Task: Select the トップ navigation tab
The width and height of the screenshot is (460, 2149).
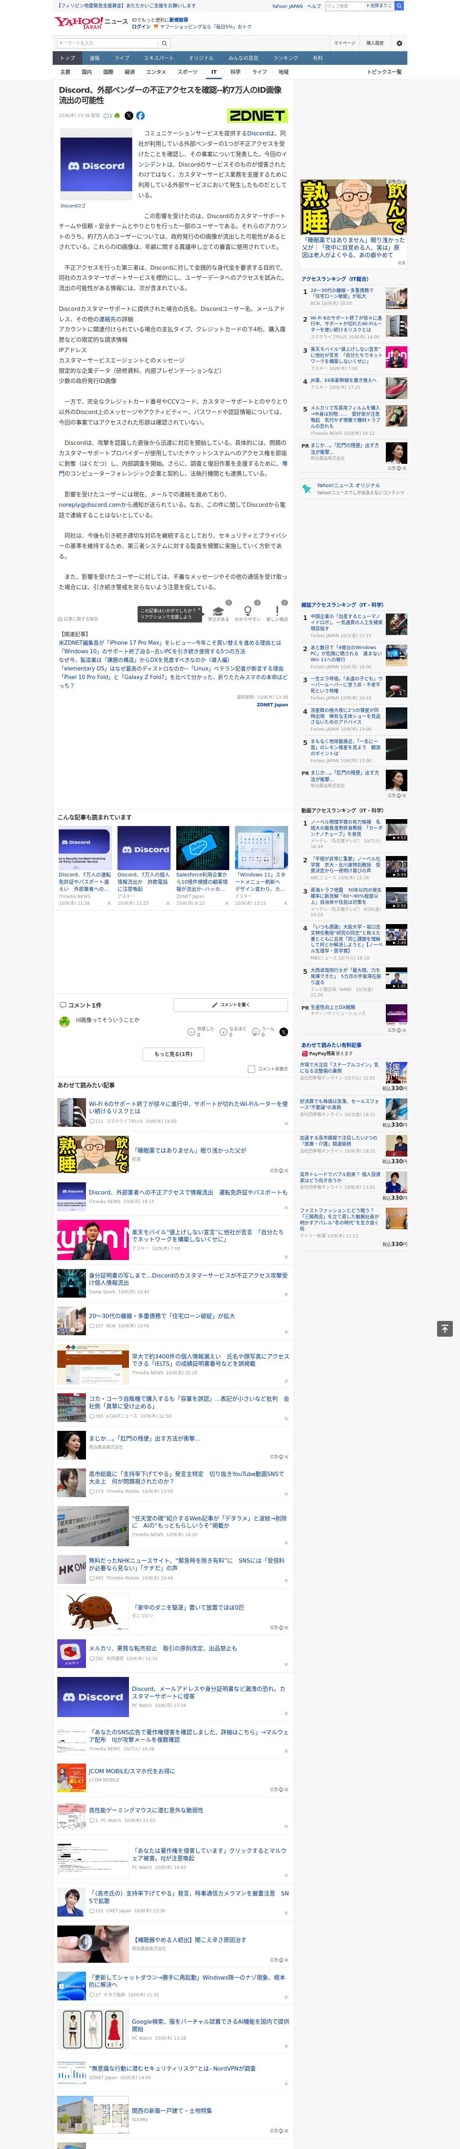Action: (x=68, y=58)
